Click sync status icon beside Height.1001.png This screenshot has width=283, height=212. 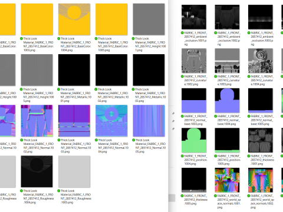point(133,38)
